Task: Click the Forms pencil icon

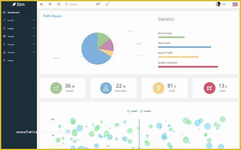Action: pyautogui.click(x=4, y=44)
